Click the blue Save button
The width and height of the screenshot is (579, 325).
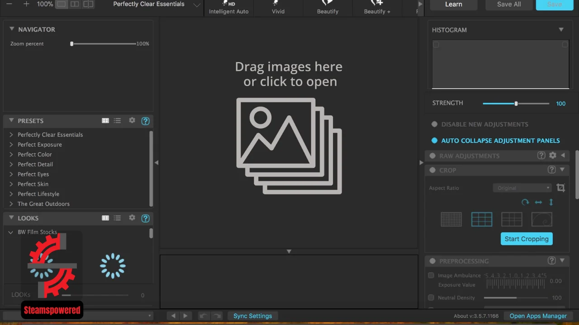pyautogui.click(x=554, y=5)
